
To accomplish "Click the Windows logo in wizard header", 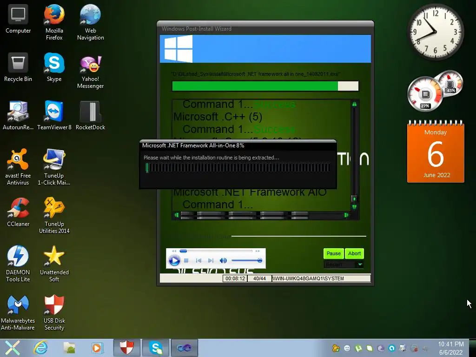I will [x=178, y=48].
